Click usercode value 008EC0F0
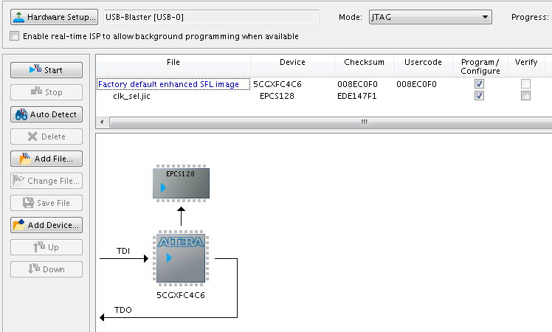This screenshot has width=552, height=332. coord(416,84)
